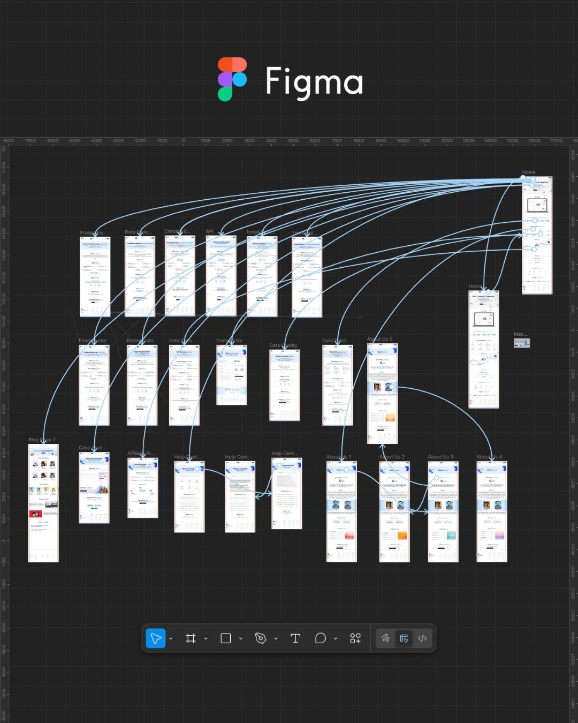
Task: Click the "Data Point..." frame label
Action: coord(336,341)
